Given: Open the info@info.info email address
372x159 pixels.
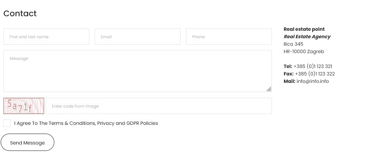Looking at the screenshot, I should 313,81.
